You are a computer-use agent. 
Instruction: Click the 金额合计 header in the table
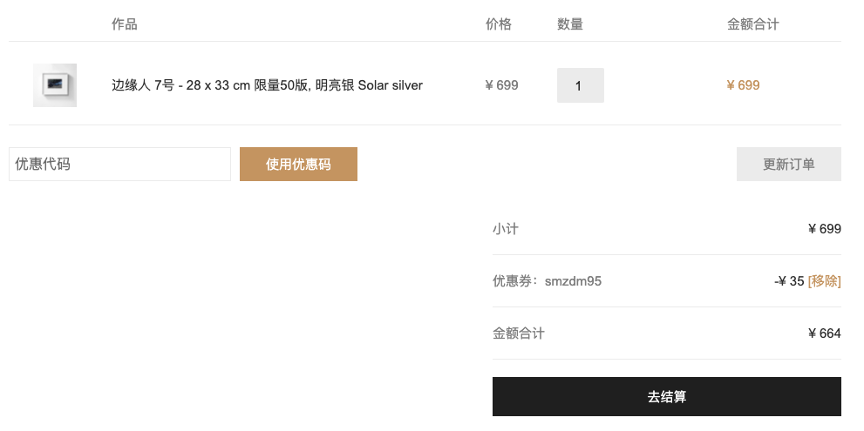pos(753,24)
